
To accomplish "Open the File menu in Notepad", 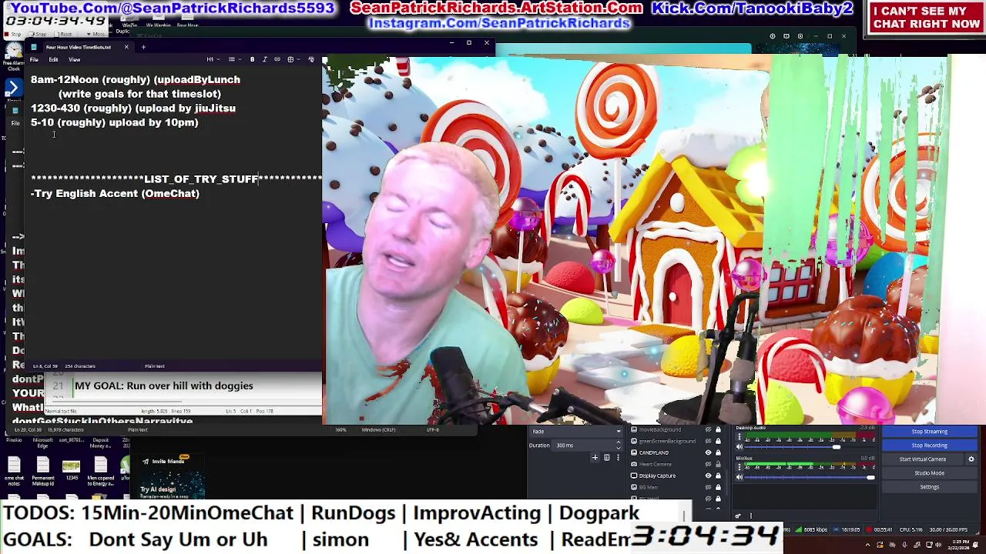I will coord(34,59).
